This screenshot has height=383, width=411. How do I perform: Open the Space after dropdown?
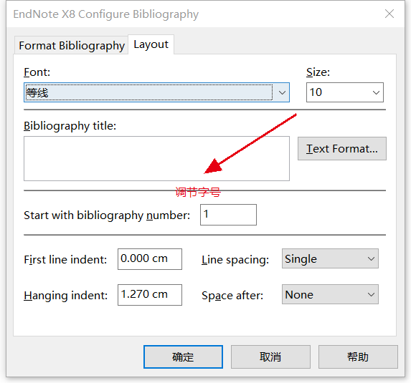(330, 294)
